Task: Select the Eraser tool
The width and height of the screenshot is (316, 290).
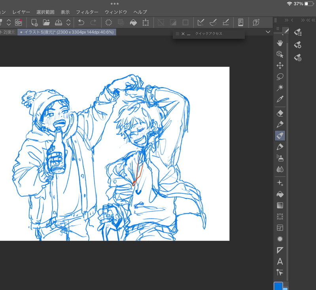Action: click(280, 114)
